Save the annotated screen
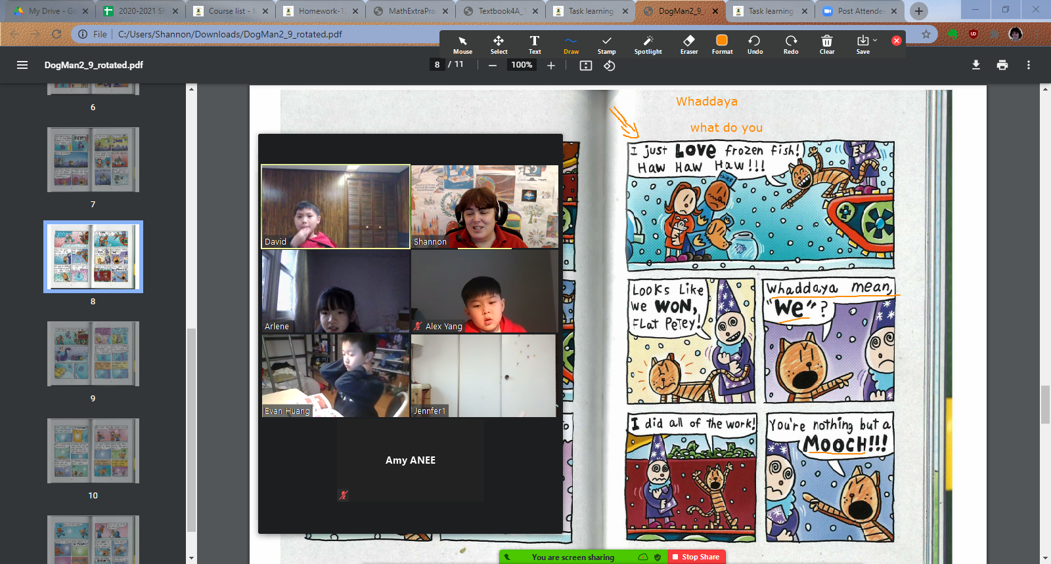 [862, 45]
